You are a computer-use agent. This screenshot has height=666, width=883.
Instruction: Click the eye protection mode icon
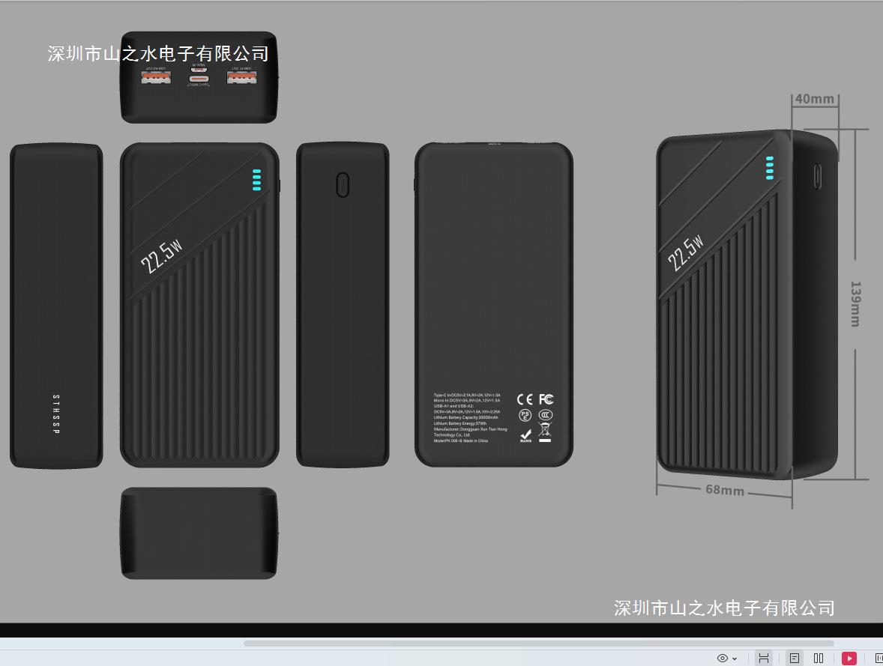[723, 658]
